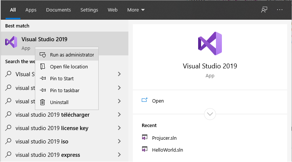Click the Pin to Start pin icon
Screen dimensions: 292x162
click(43, 79)
